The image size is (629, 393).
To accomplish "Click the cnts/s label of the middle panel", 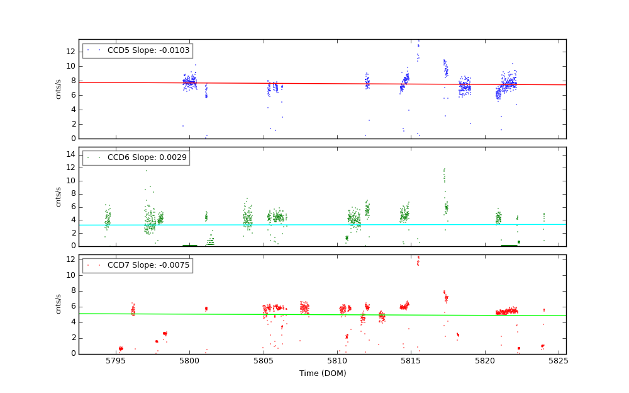I will coord(58,196).
